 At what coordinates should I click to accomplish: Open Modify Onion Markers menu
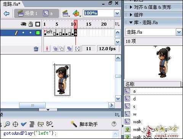click(x=77, y=49)
